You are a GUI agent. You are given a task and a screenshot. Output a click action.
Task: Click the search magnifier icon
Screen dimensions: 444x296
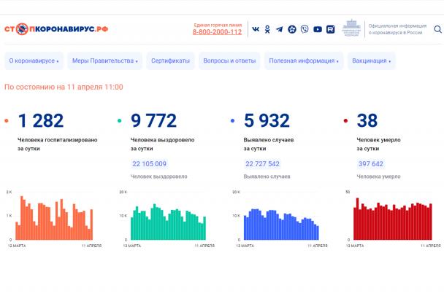coord(437,30)
